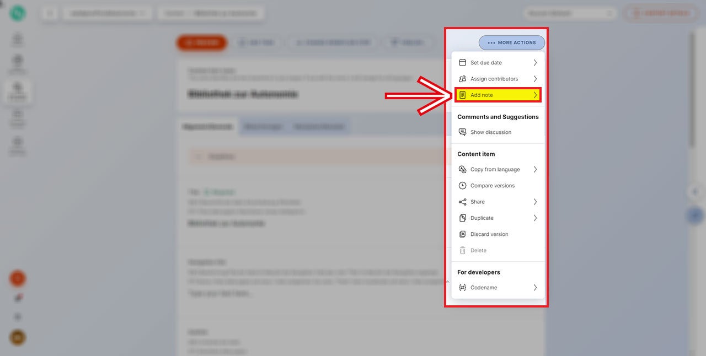The image size is (706, 356).
Task: Open the Codename submenu chevron
Action: (x=535, y=288)
